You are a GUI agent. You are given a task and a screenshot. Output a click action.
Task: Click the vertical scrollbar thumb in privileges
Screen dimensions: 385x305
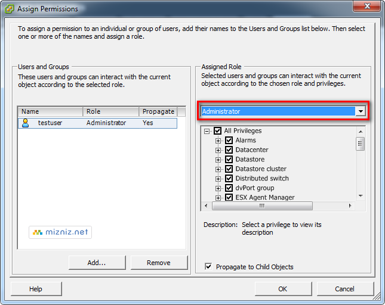click(x=360, y=144)
